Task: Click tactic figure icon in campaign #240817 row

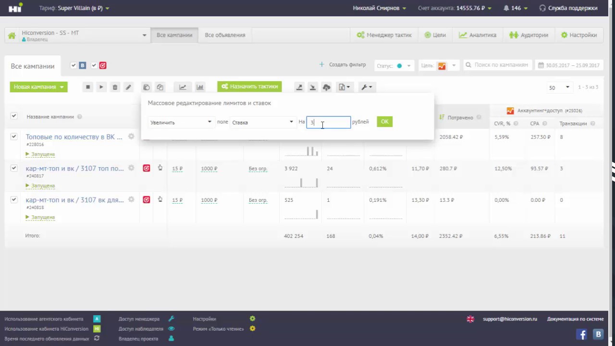Action: (160, 168)
